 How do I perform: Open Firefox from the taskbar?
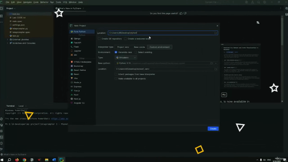click(17, 160)
